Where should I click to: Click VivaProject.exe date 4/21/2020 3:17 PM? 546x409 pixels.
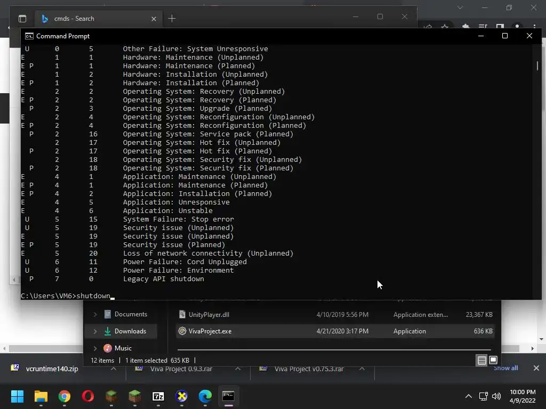[342, 331]
